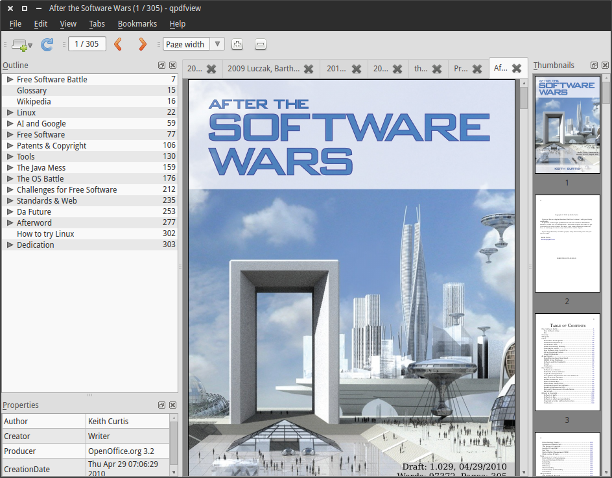Zoom out with the minus icon
This screenshot has height=478, width=612.
(x=261, y=44)
